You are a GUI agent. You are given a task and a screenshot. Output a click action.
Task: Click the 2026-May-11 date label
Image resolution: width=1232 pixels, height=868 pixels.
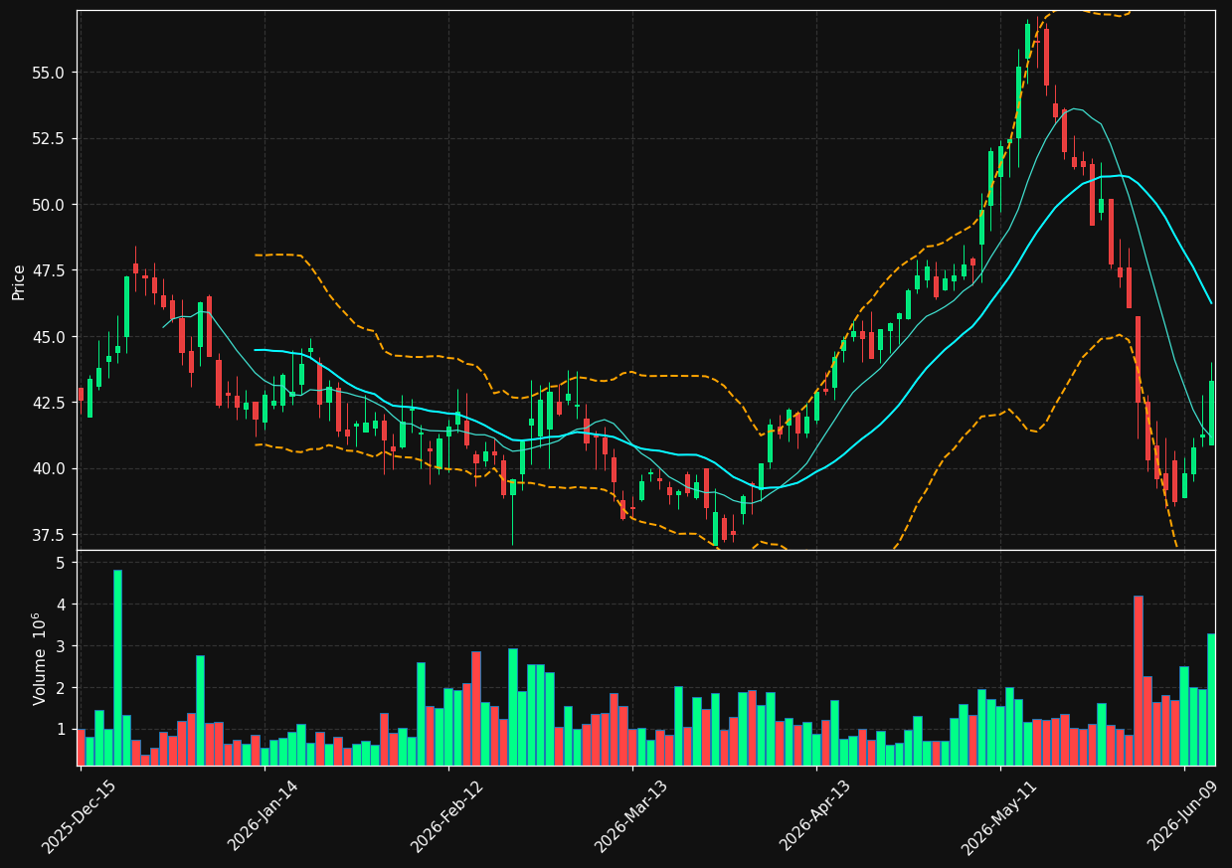tap(997, 815)
